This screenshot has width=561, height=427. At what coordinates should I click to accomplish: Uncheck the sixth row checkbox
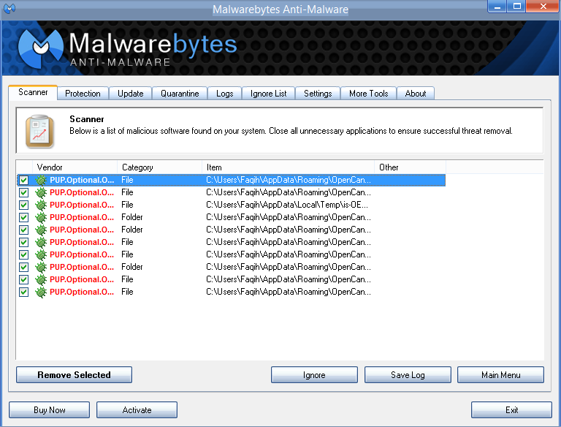(x=23, y=242)
